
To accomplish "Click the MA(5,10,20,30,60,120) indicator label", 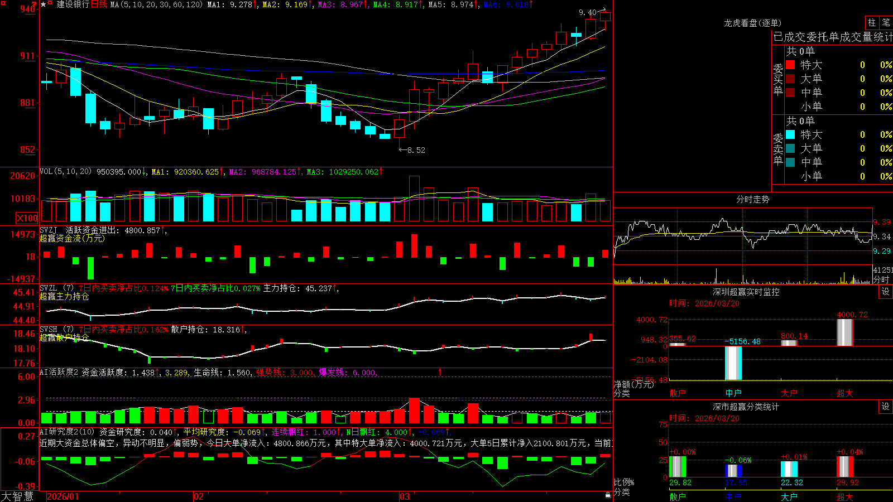I will click(x=156, y=4).
